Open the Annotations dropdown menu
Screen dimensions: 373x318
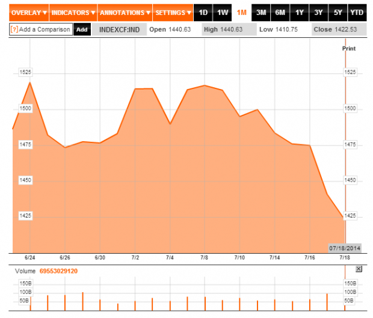click(x=125, y=12)
